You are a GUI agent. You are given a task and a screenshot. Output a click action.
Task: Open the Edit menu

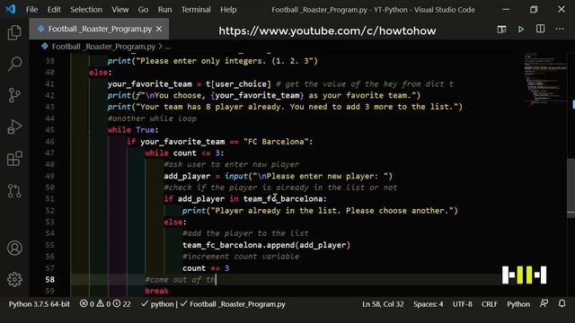click(54, 10)
